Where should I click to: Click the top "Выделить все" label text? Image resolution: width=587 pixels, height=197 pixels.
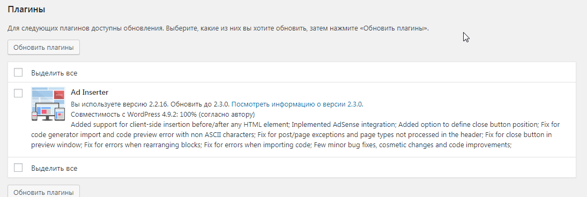click(54, 73)
